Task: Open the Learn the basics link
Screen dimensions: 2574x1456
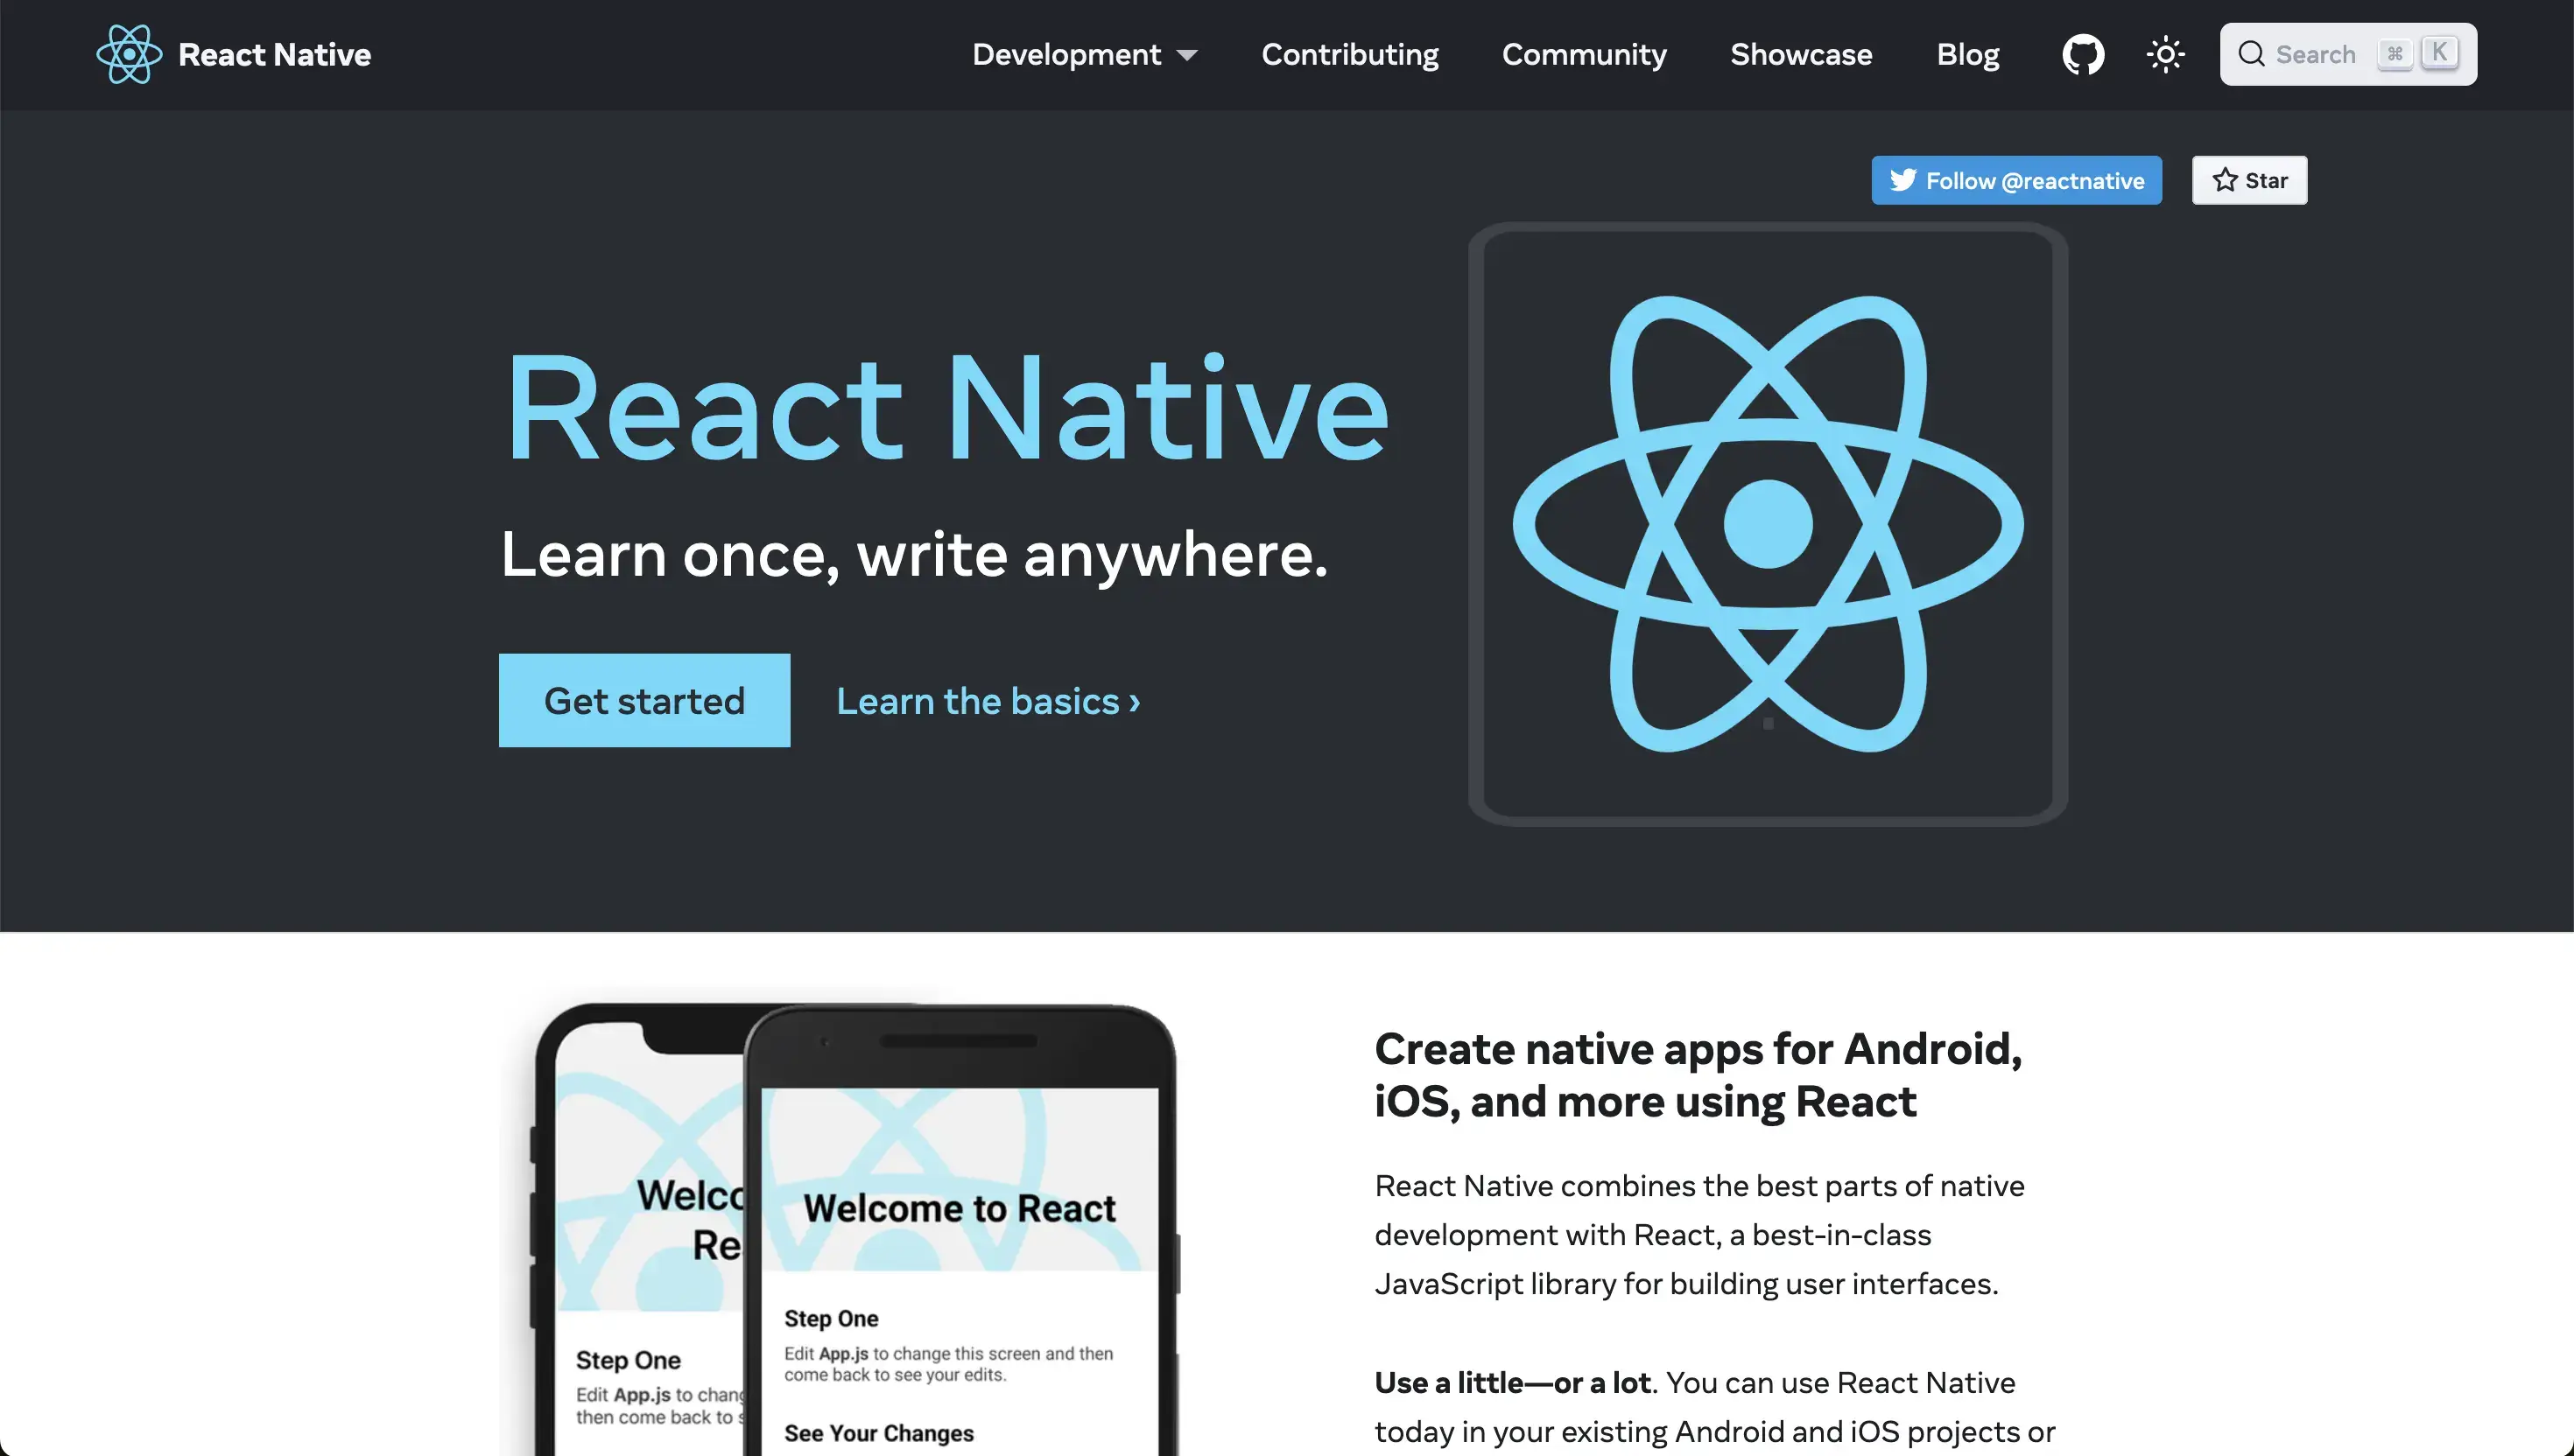Action: tap(988, 701)
